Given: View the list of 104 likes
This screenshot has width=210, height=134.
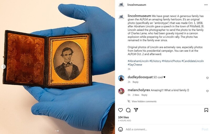Looking at the screenshot, I should (123, 117).
